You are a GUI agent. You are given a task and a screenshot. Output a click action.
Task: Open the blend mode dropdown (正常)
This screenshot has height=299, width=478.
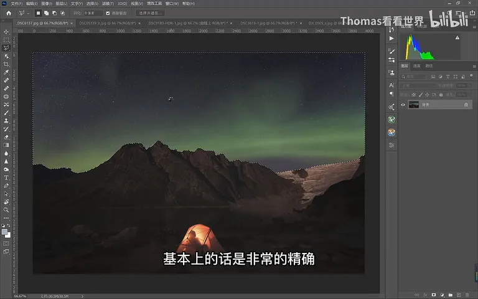418,85
